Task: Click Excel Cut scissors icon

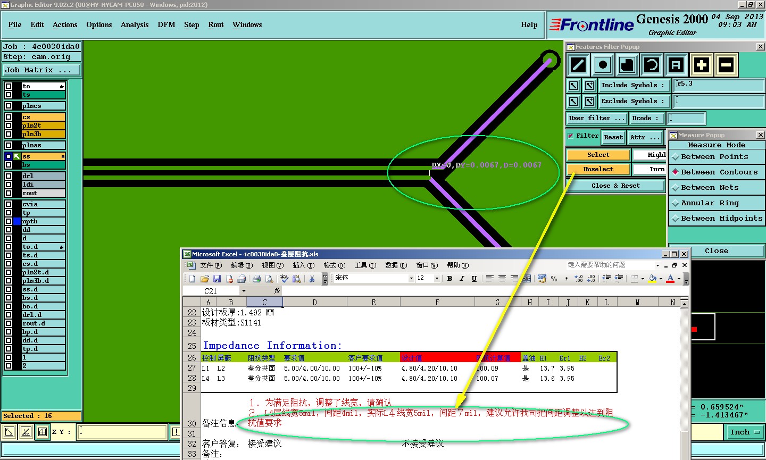Action: 312,279
